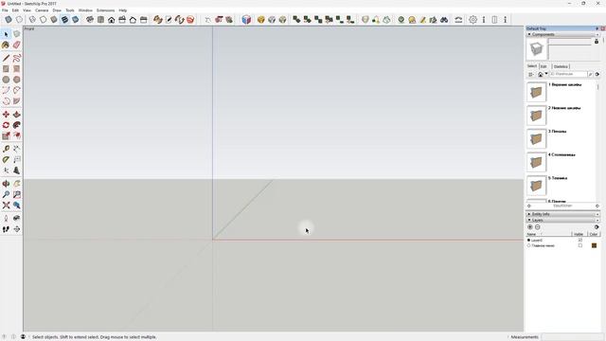This screenshot has width=606, height=341.
Task: Open the Draw menu
Action: tap(57, 10)
